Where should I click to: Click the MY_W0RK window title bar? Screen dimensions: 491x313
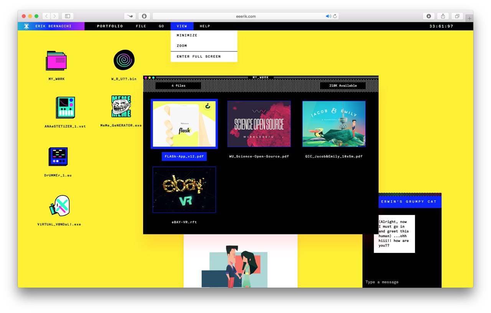tap(261, 77)
